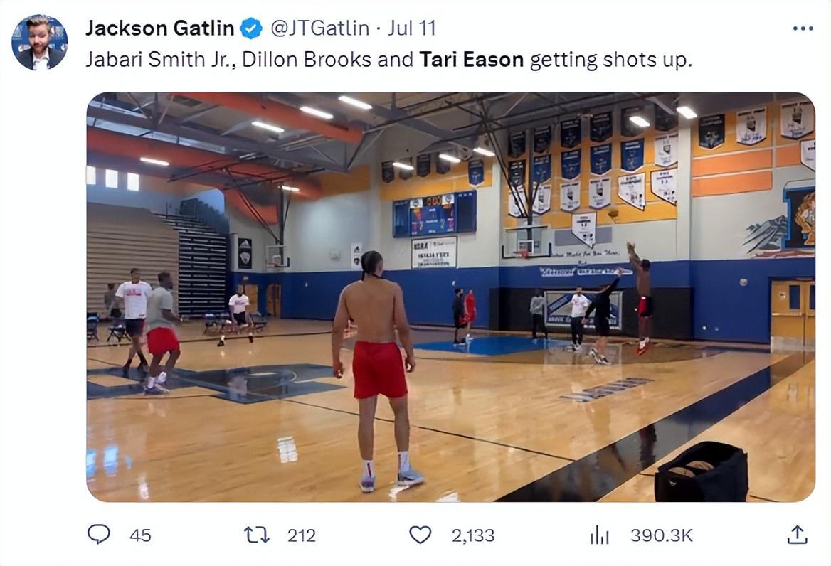Open Jackson Gatlin's profile avatar
This screenshot has width=831, height=566.
(40, 43)
